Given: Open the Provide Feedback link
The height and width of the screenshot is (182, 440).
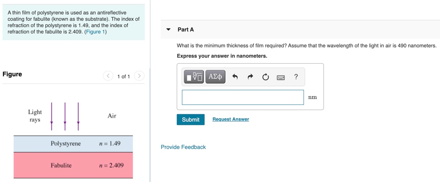Looking at the screenshot, I should click(183, 147).
